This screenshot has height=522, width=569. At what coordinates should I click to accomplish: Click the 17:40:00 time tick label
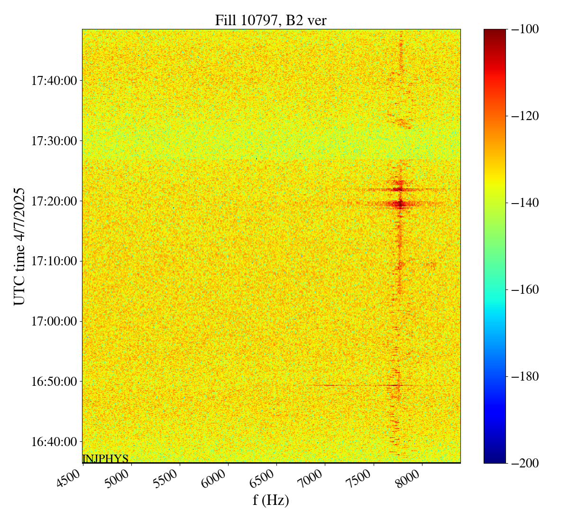[x=54, y=81]
